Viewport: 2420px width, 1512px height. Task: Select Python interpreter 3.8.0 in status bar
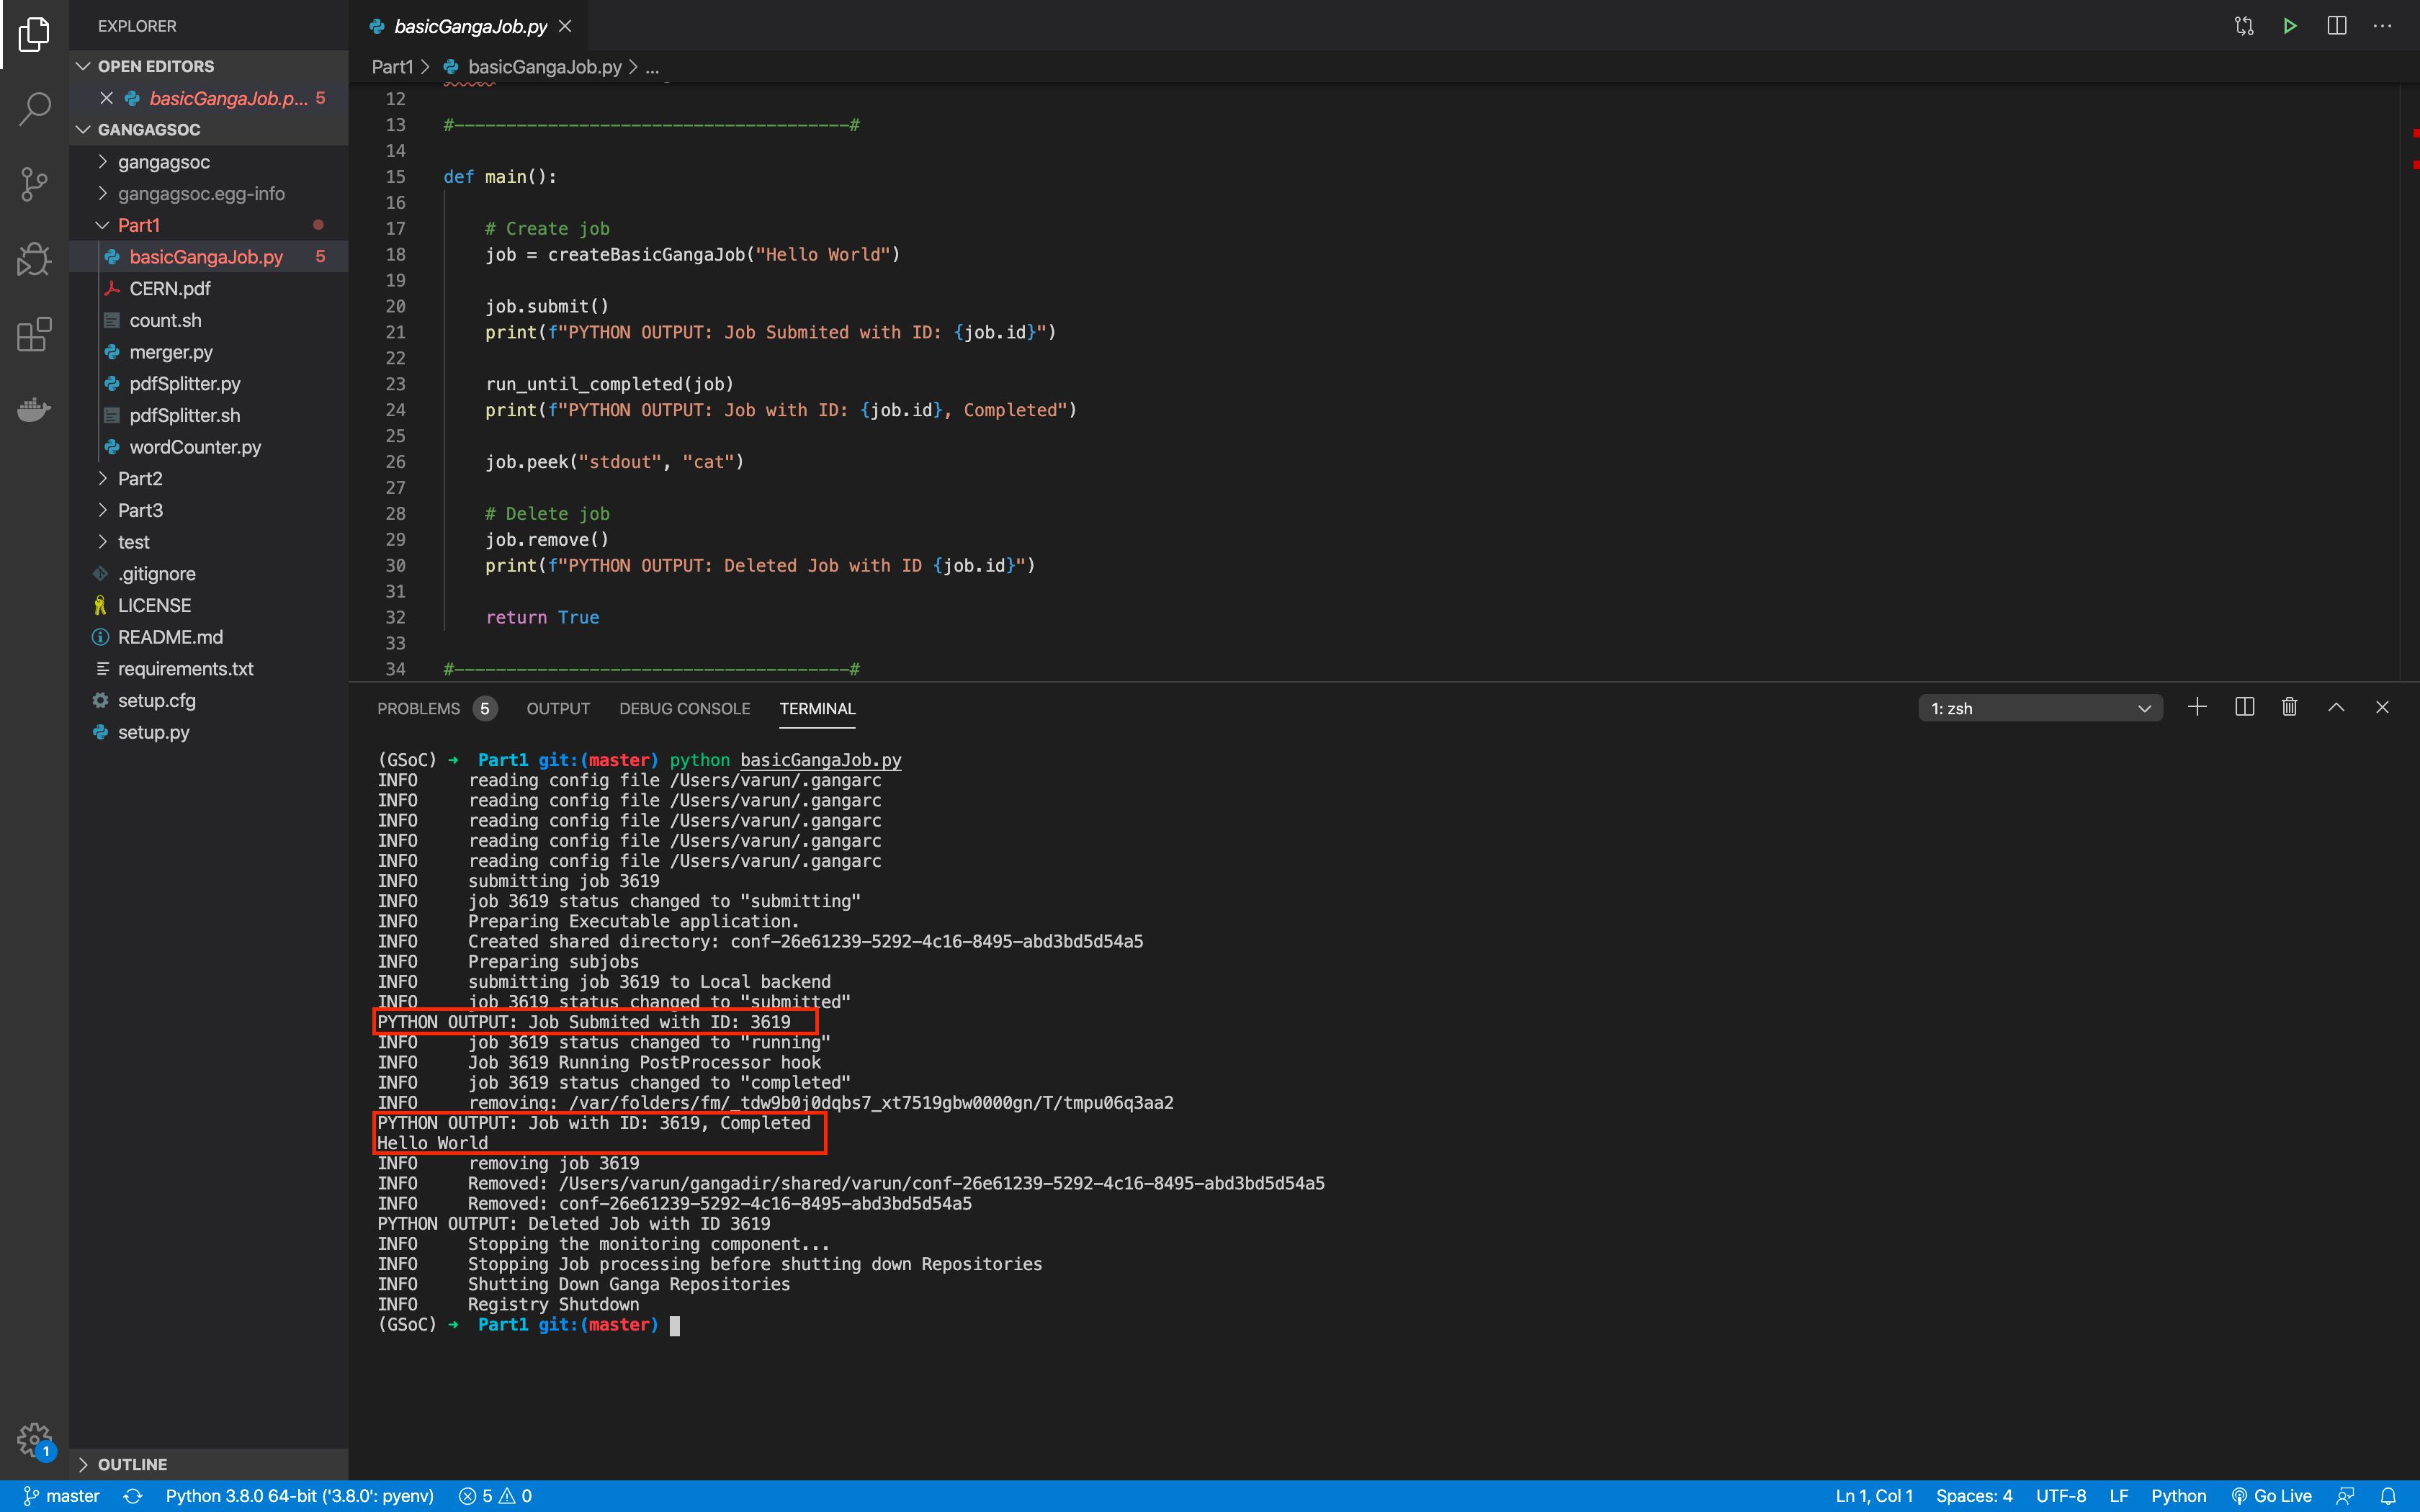[x=299, y=1496]
